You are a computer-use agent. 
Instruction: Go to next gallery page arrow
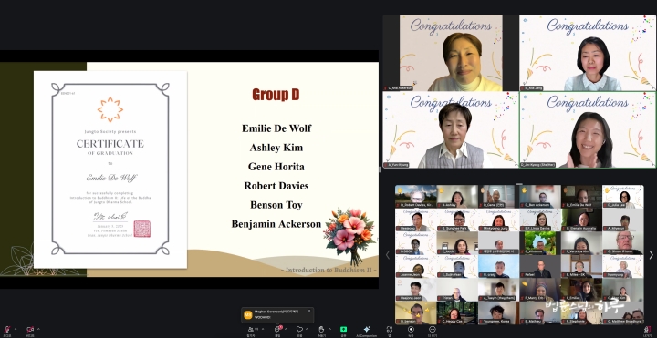[651, 255]
